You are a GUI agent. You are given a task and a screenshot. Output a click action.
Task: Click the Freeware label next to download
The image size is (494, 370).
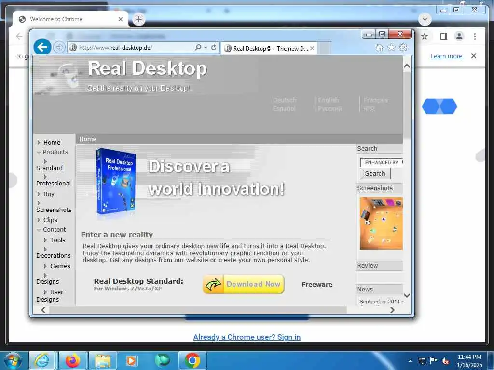[x=317, y=284]
